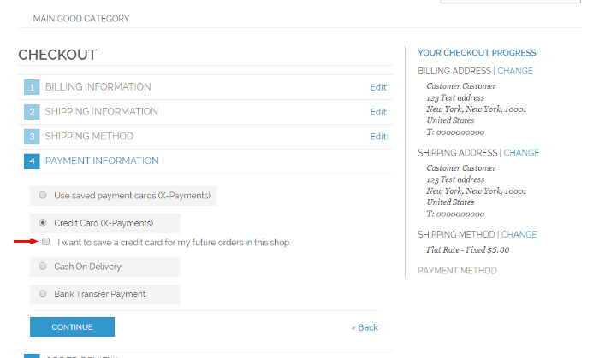Select Use saved payment cards option
Image resolution: width=599 pixels, height=358 pixels.
(x=43, y=195)
